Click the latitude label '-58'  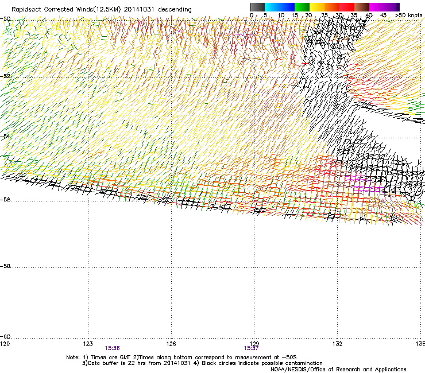(x=5, y=266)
